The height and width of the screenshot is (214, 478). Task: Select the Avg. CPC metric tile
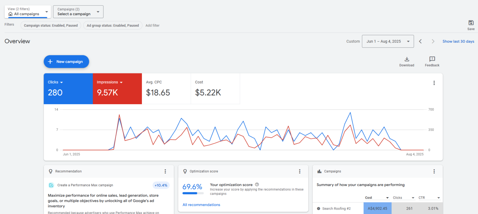pyautogui.click(x=166, y=89)
